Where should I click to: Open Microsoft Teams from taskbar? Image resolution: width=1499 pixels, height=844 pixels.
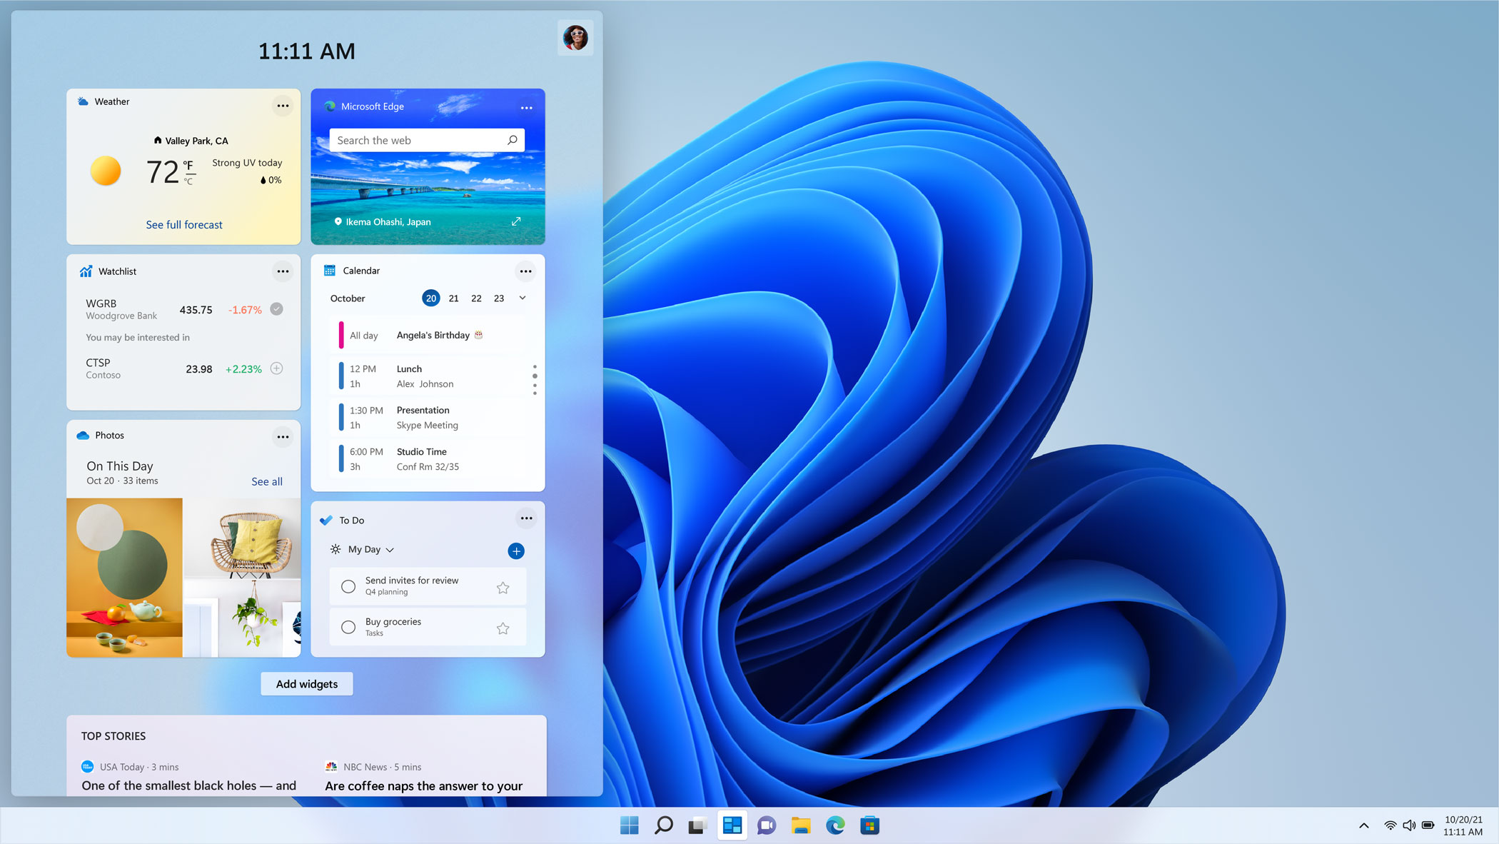[767, 825]
